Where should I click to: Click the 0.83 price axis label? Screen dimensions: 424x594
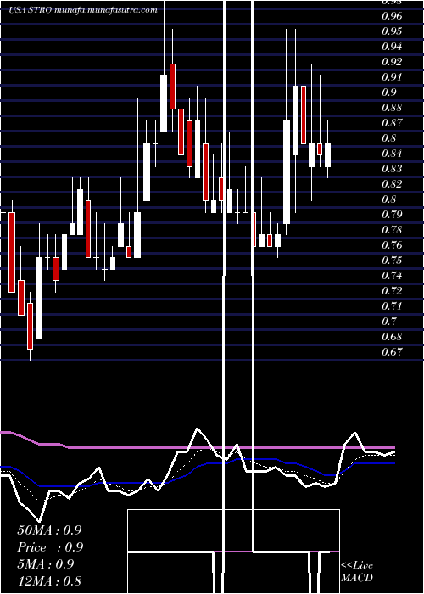[x=392, y=169]
